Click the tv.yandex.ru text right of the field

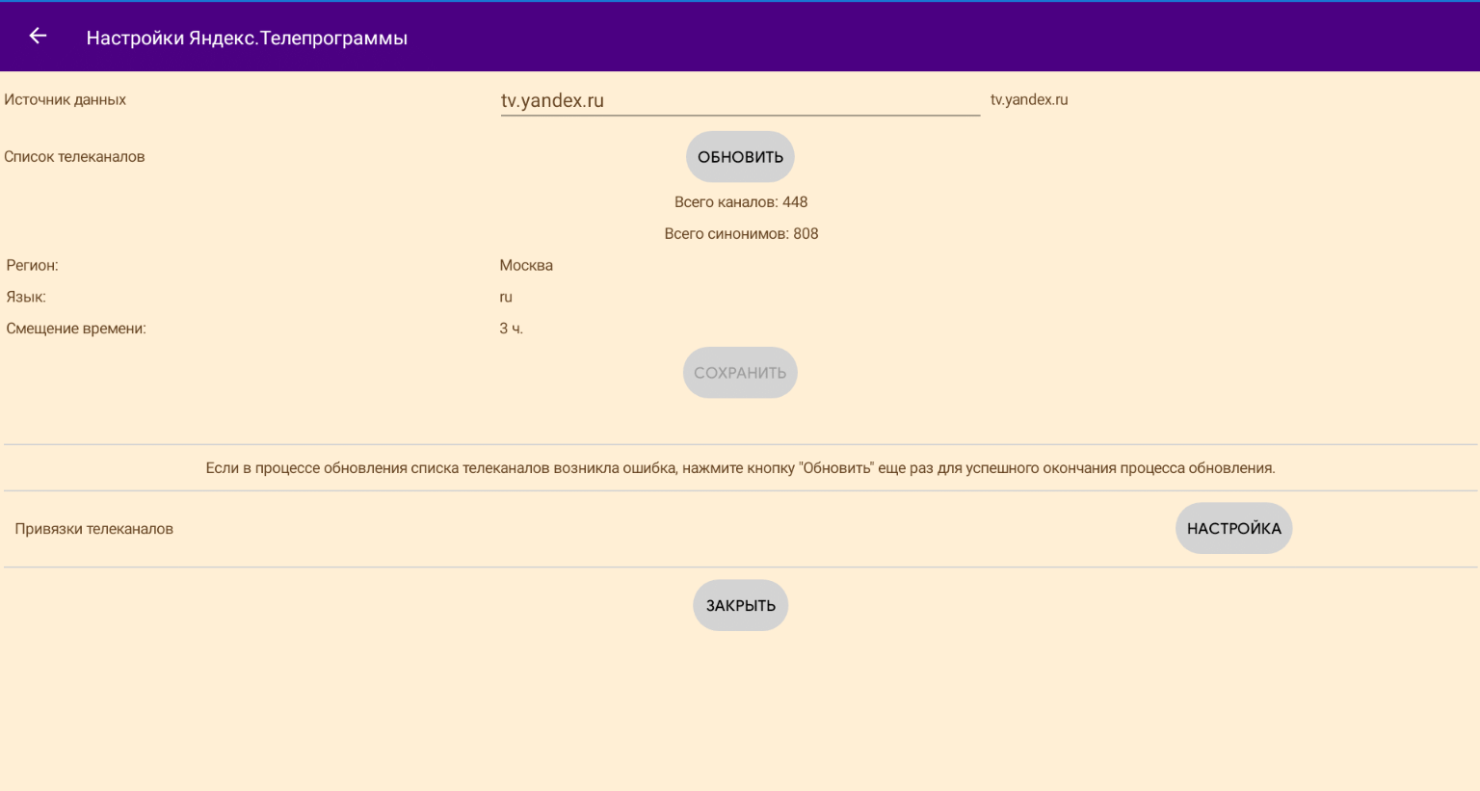point(1029,100)
